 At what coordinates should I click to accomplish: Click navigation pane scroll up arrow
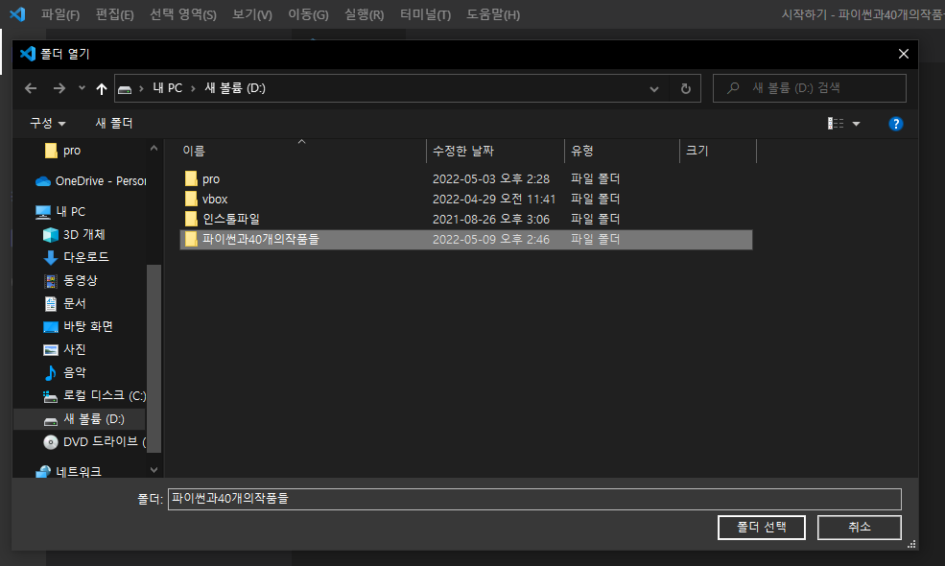(x=154, y=148)
